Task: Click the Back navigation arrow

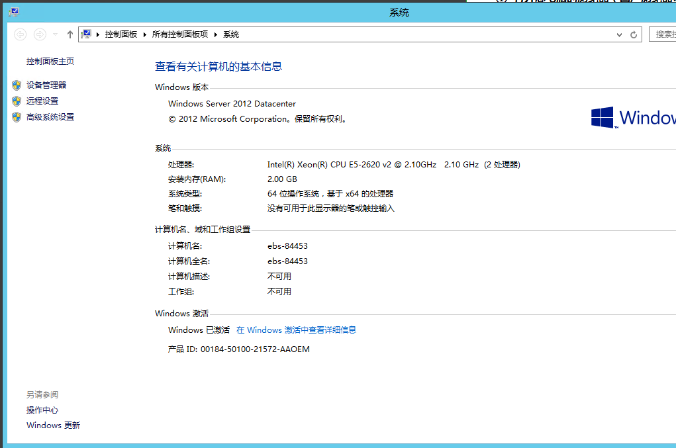Action: (21, 34)
